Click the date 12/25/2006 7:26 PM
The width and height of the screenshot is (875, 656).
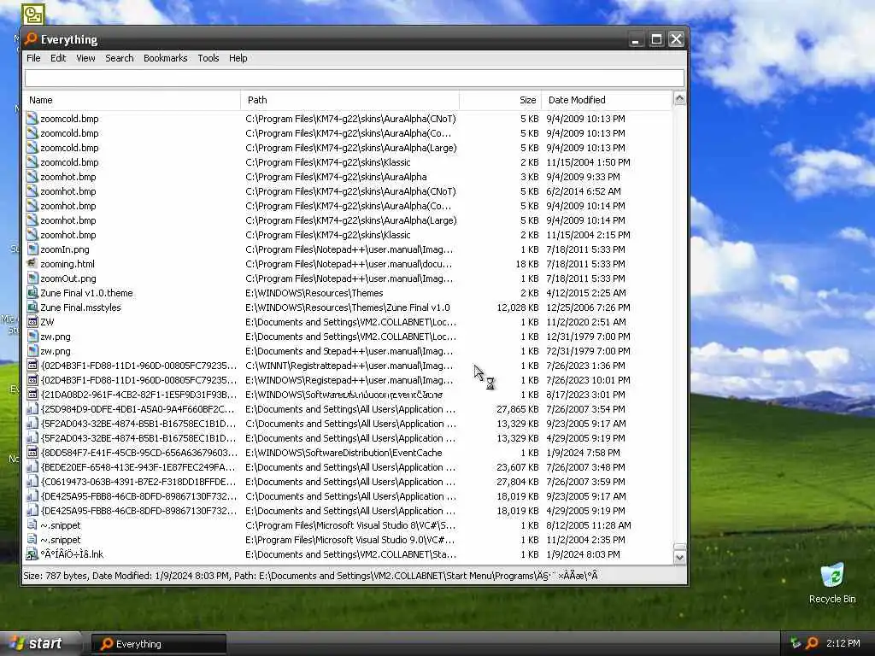coord(588,307)
